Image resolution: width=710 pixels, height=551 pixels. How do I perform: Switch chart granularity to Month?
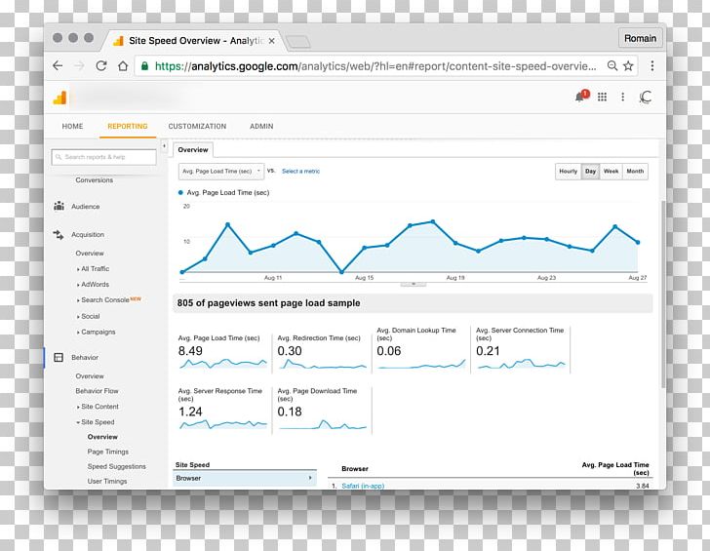coord(635,172)
